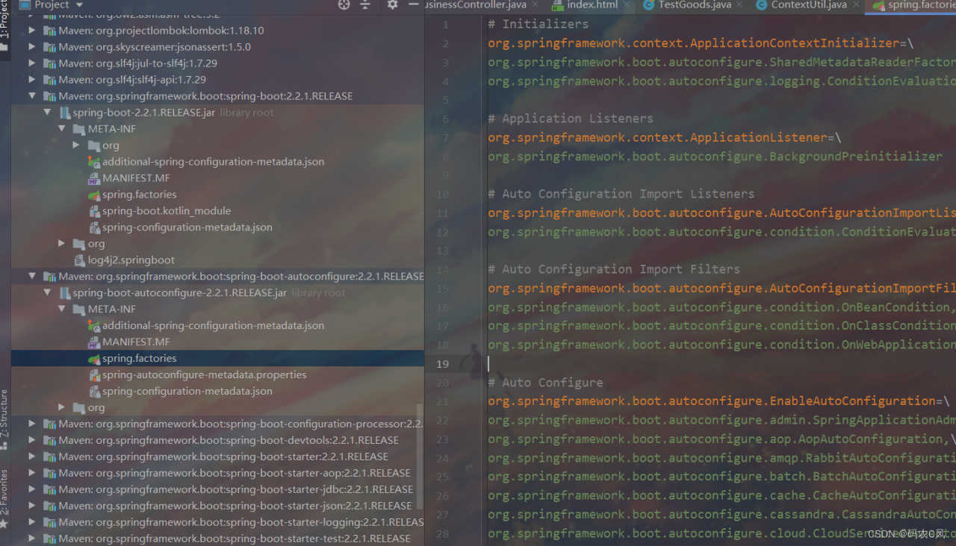Select Maven spring-boot-starter-test:2.2.1.RELEASE row
The width and height of the screenshot is (956, 546).
tap(217, 539)
